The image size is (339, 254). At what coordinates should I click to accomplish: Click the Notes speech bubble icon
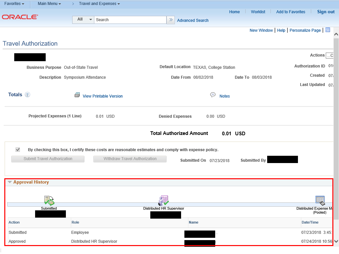click(213, 95)
